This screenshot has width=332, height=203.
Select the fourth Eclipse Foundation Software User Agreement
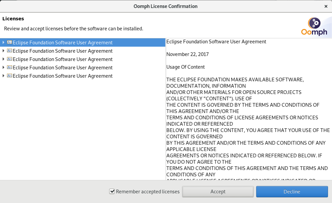(x=63, y=68)
